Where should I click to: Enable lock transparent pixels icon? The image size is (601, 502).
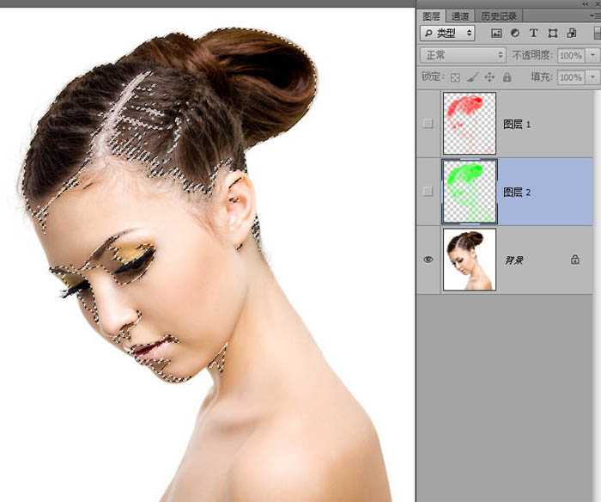tap(456, 77)
